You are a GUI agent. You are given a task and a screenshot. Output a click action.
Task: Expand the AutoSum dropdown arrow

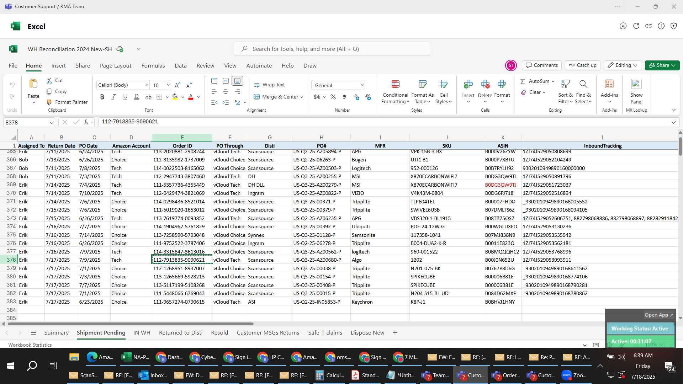pos(553,81)
